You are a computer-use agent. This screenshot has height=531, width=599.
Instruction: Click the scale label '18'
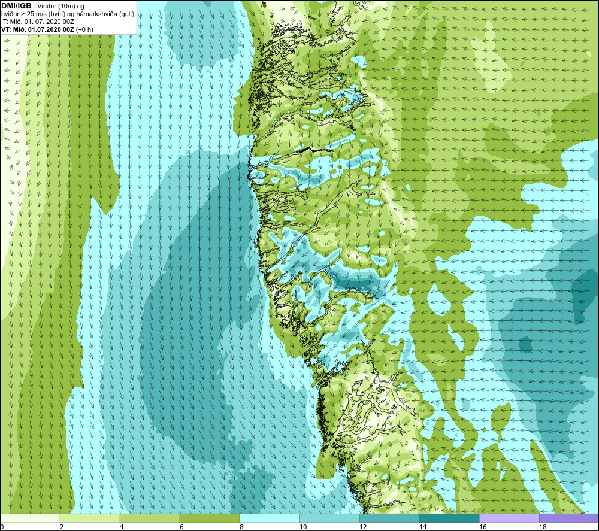(543, 527)
